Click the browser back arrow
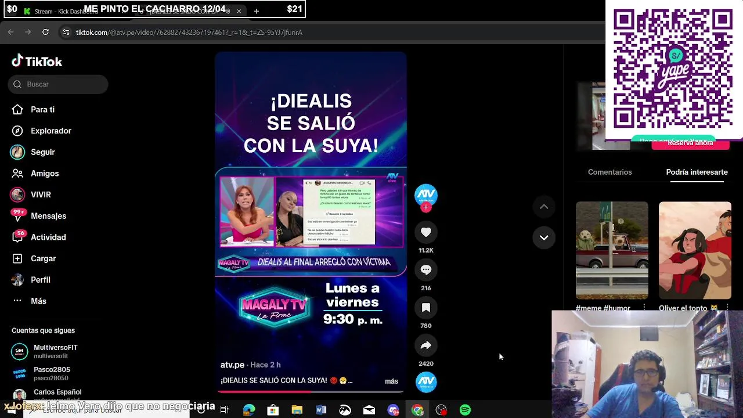This screenshot has height=418, width=743. (x=10, y=32)
